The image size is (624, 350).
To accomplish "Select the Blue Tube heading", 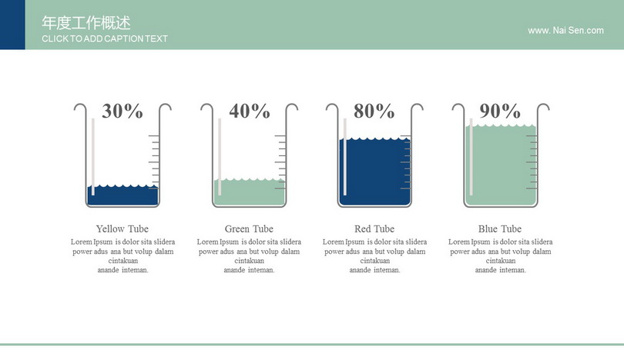I will [500, 228].
